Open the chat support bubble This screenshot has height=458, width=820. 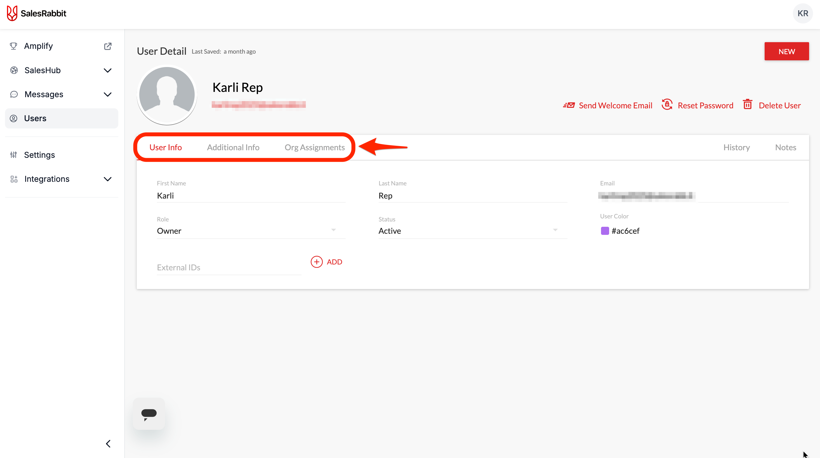[x=149, y=414]
